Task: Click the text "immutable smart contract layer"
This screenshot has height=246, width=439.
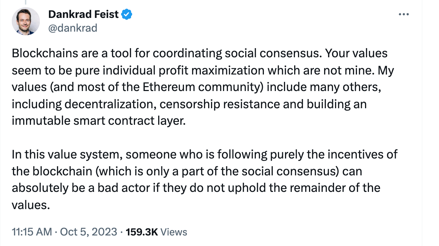Action: [98, 121]
